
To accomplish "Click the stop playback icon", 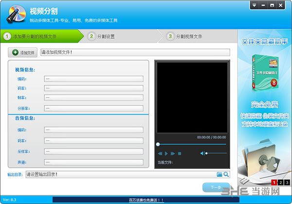I will click(x=180, y=153).
